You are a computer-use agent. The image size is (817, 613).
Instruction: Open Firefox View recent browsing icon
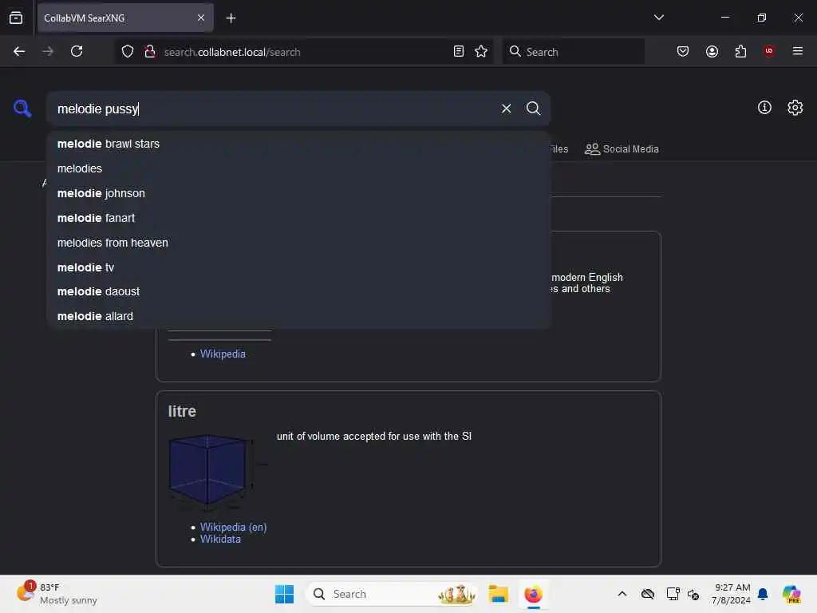pos(16,18)
